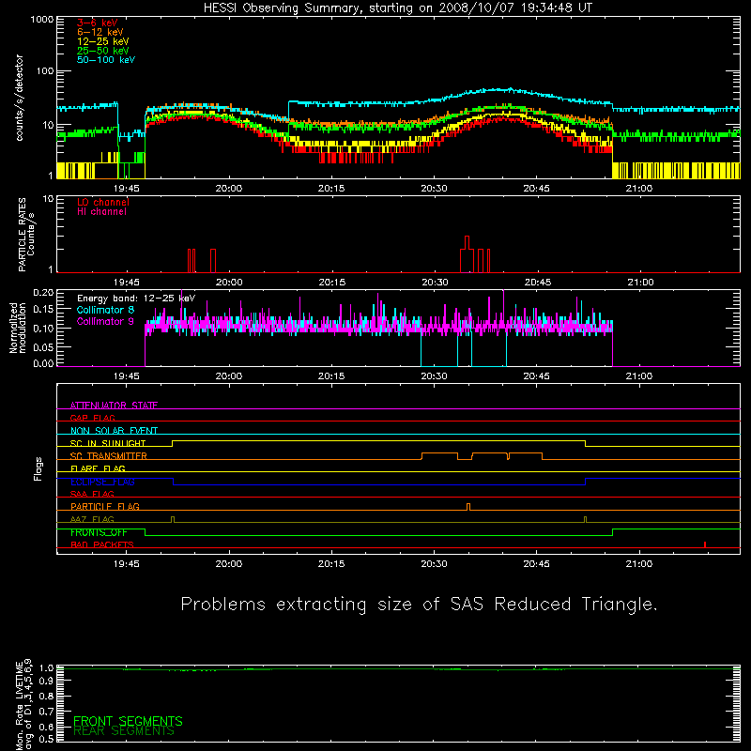Click the 20:15 label under the Flags plot
The image size is (751, 751).
click(x=331, y=564)
